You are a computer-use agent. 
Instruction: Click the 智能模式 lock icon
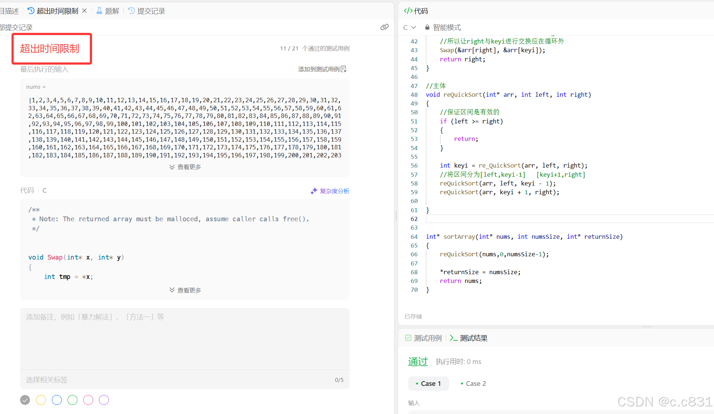point(427,27)
